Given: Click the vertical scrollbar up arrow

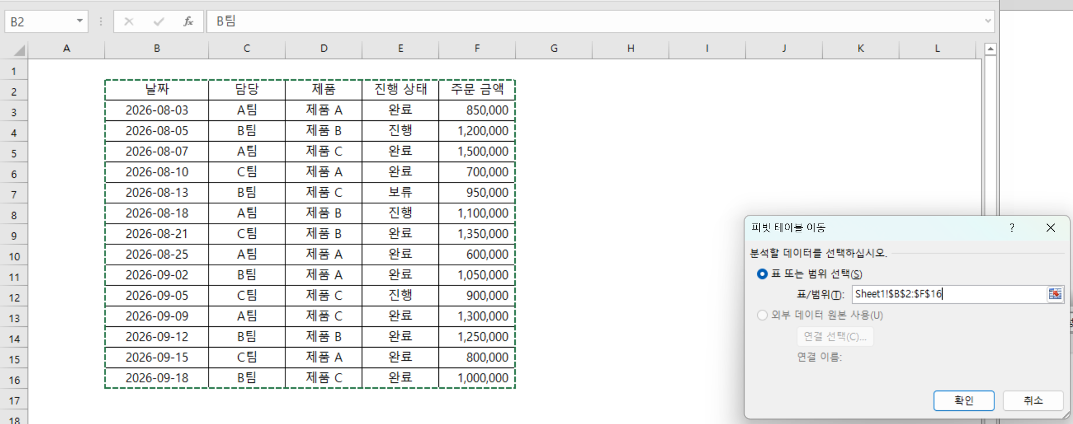Looking at the screenshot, I should [x=991, y=49].
